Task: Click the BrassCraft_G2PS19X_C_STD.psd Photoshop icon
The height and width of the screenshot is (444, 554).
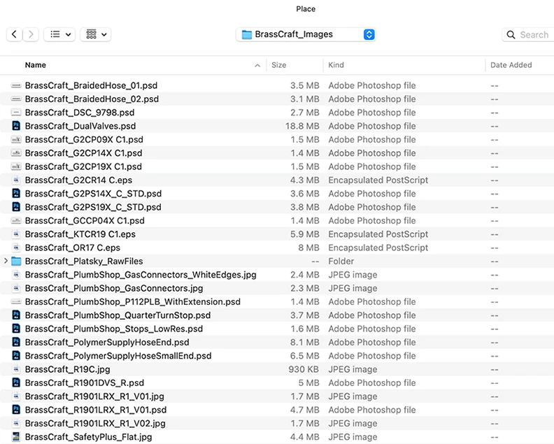Action: (16, 207)
